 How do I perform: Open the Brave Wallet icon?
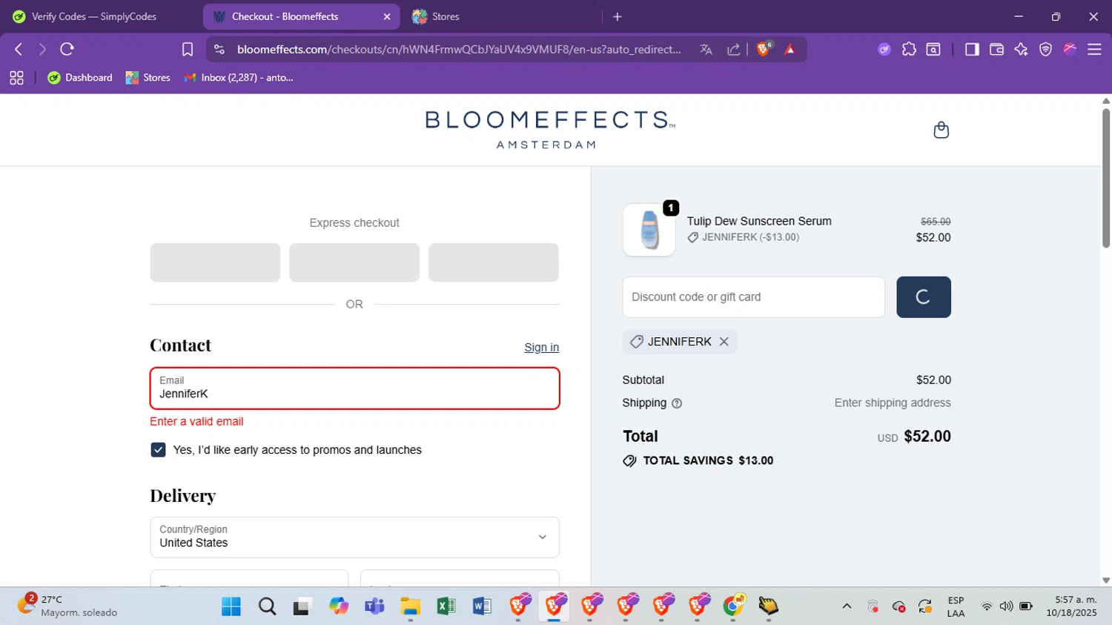[x=996, y=49]
